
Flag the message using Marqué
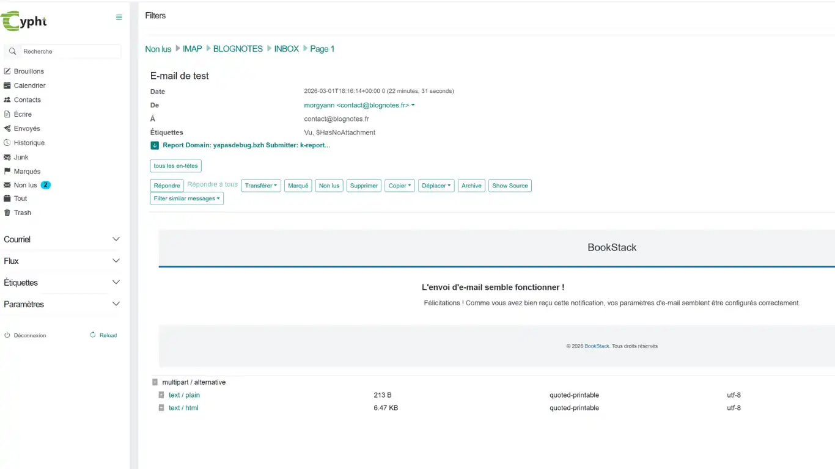coord(298,186)
